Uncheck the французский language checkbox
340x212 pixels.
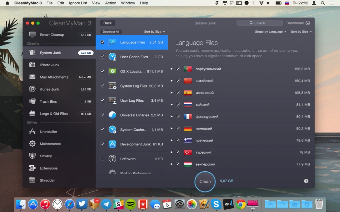tap(178, 116)
